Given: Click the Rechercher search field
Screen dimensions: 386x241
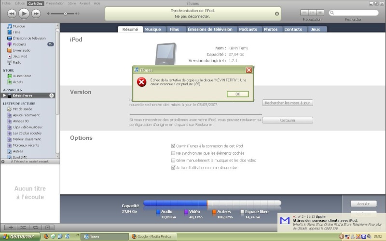Looking at the screenshot, I should point(354,13).
